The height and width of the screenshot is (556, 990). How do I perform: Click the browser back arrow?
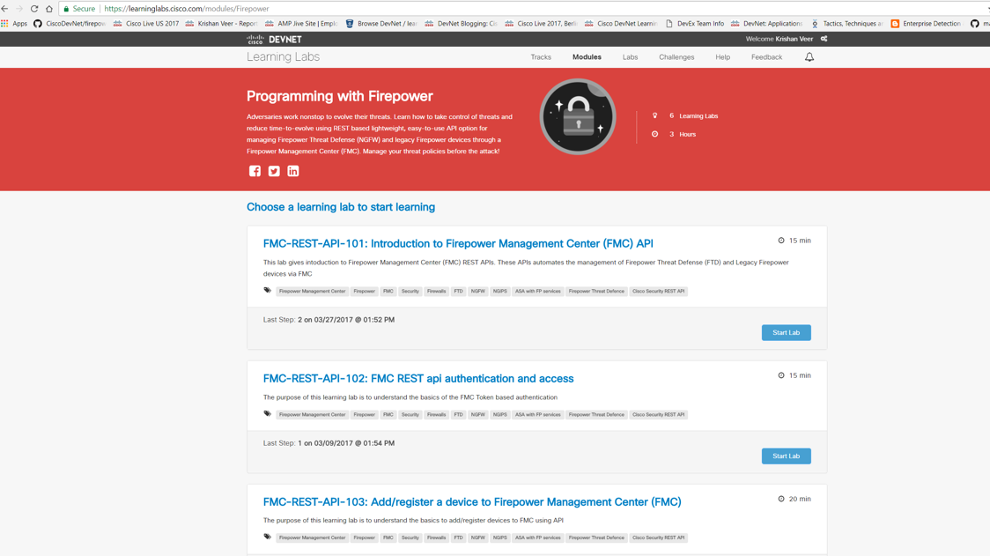tap(5, 9)
